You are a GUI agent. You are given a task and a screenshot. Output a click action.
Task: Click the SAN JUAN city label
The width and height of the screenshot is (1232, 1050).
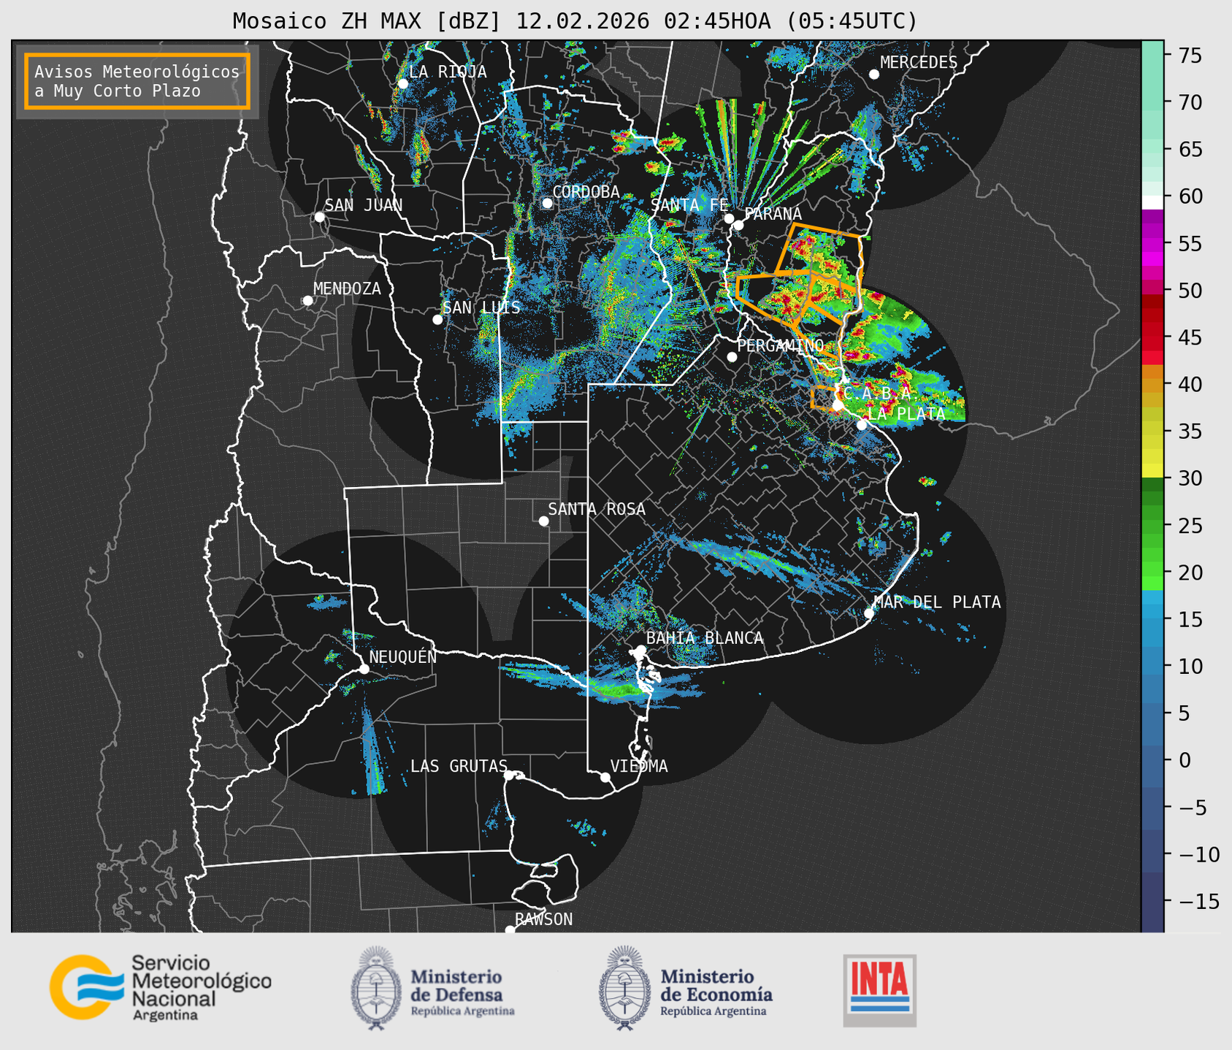click(364, 205)
